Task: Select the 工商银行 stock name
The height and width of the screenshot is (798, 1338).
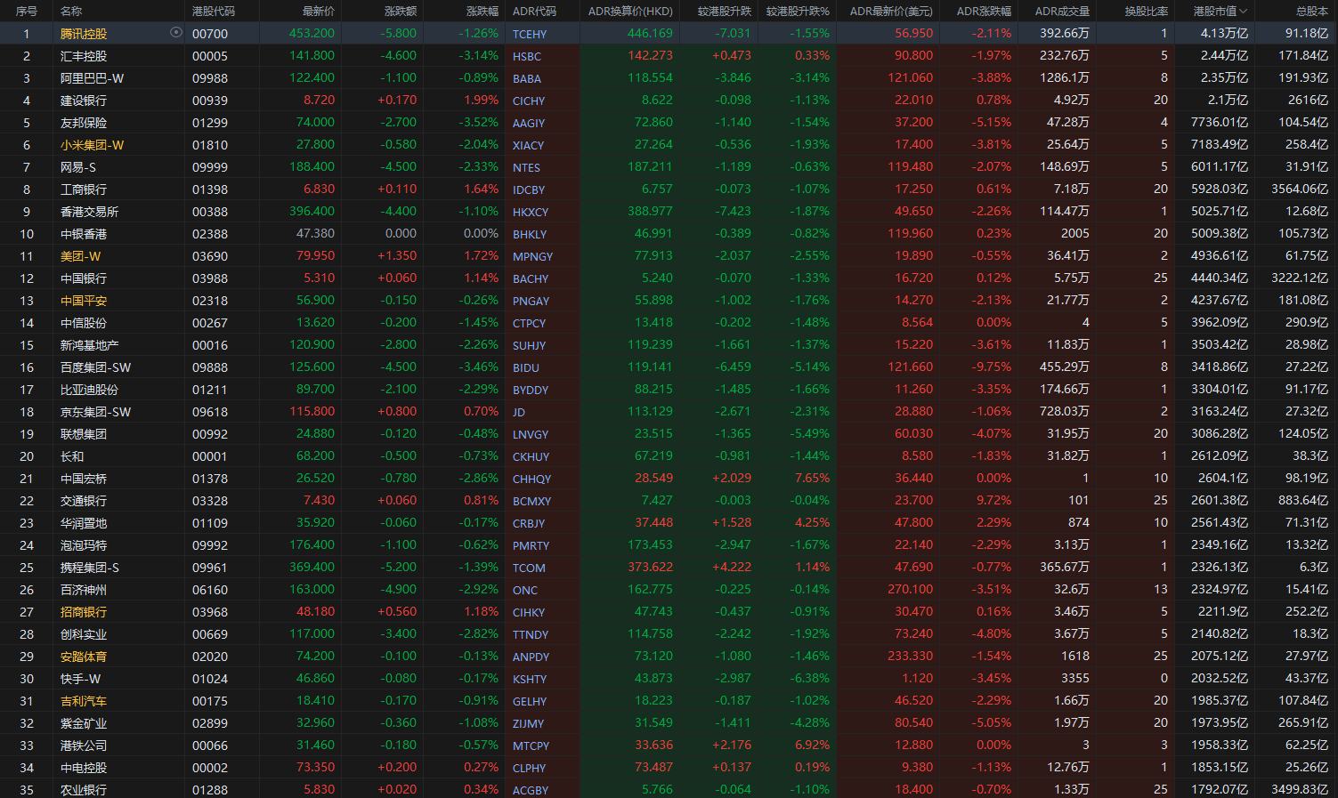Action: [84, 189]
